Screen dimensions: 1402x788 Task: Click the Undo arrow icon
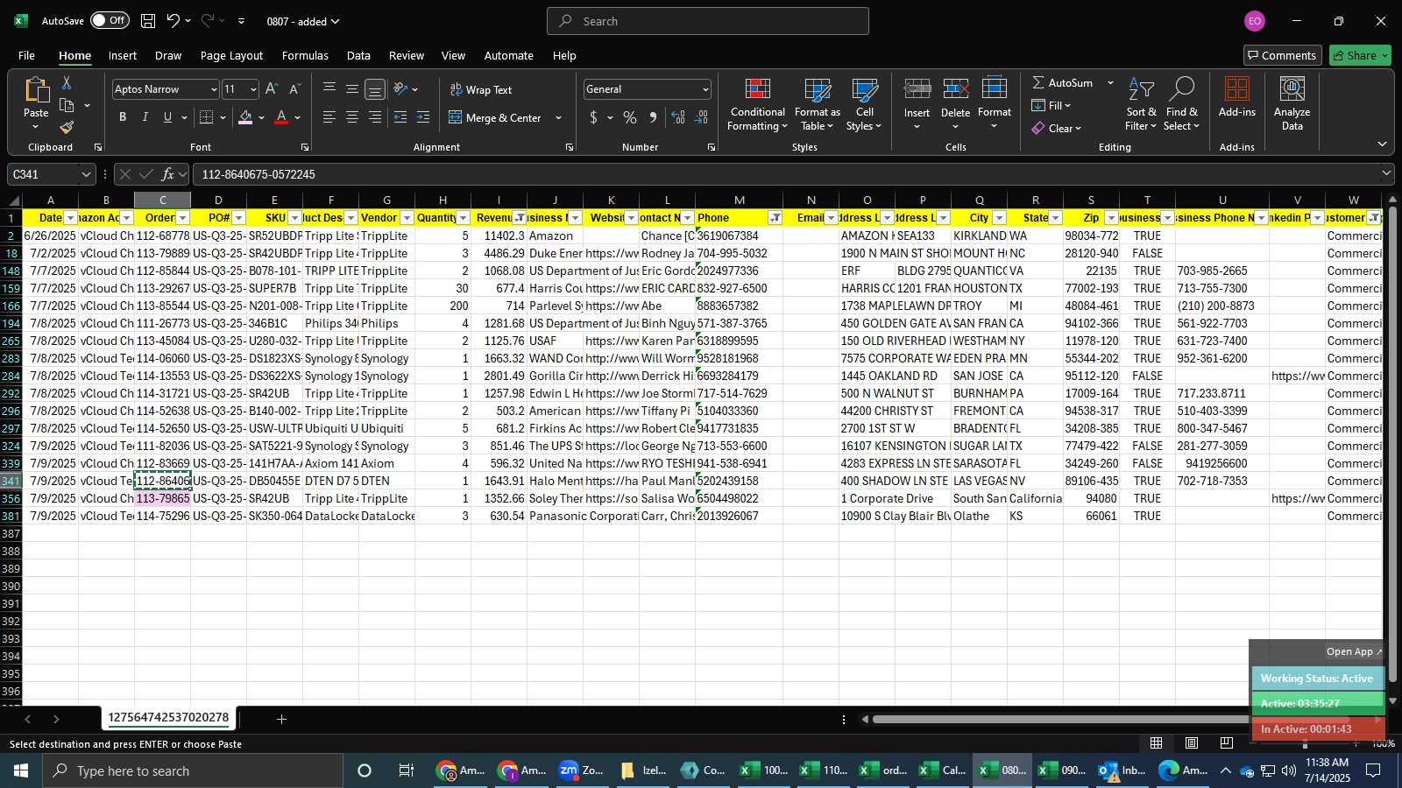coord(173,21)
